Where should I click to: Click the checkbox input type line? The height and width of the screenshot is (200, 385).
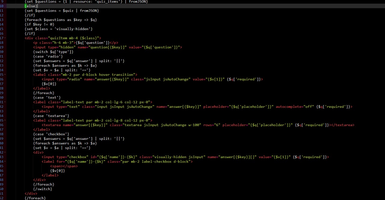coord(185,157)
